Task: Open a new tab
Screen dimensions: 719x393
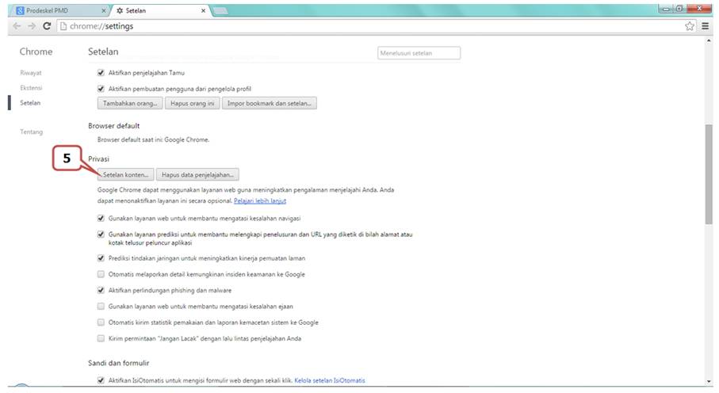Action: (220, 10)
